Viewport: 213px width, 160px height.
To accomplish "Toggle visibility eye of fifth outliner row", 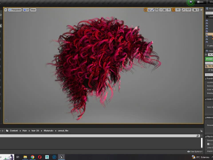I will (x=207, y=31).
